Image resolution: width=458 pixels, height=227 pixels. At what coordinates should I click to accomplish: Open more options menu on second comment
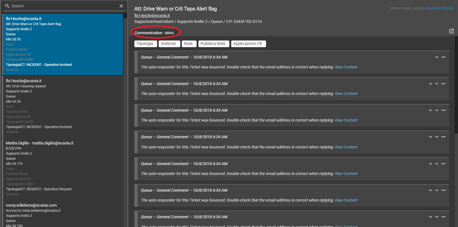coord(444,84)
